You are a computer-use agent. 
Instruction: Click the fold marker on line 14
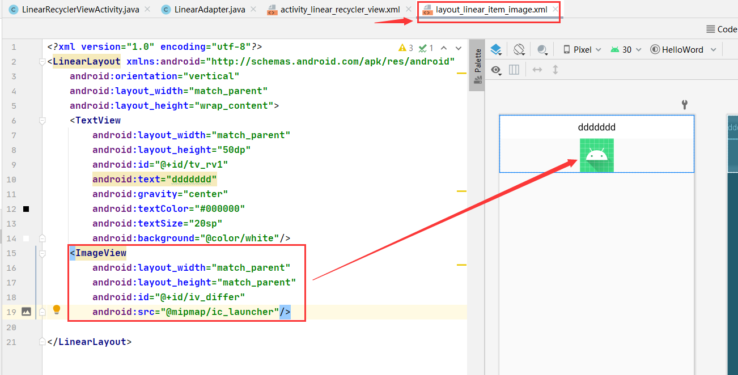coord(42,238)
